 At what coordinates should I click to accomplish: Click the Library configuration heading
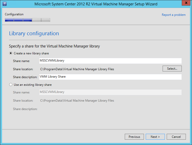[x=34, y=33]
